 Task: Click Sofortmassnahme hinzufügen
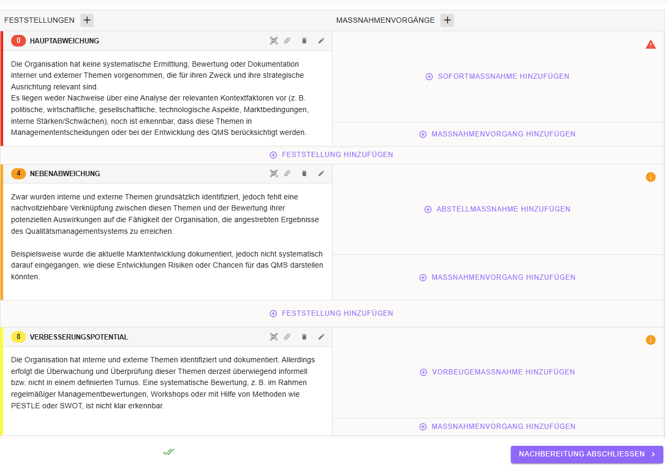coord(498,77)
